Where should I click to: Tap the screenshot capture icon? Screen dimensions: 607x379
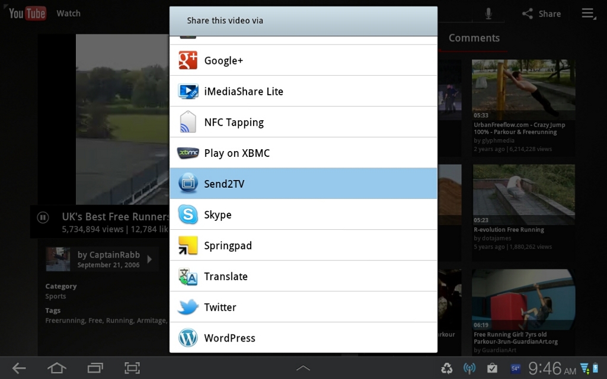tap(132, 368)
